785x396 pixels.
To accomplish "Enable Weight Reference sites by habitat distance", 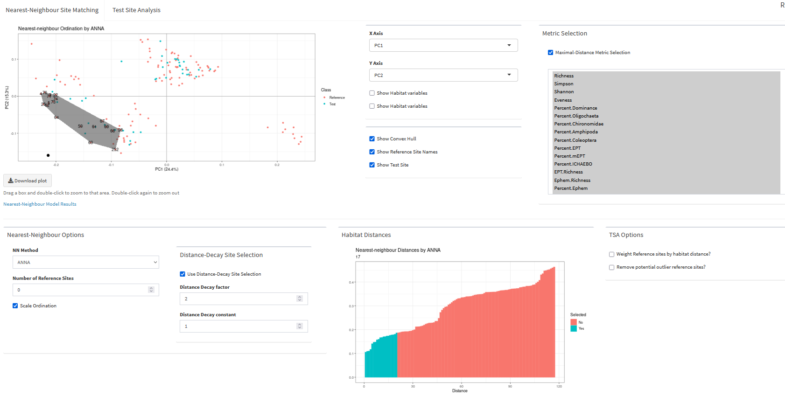I will tap(611, 254).
